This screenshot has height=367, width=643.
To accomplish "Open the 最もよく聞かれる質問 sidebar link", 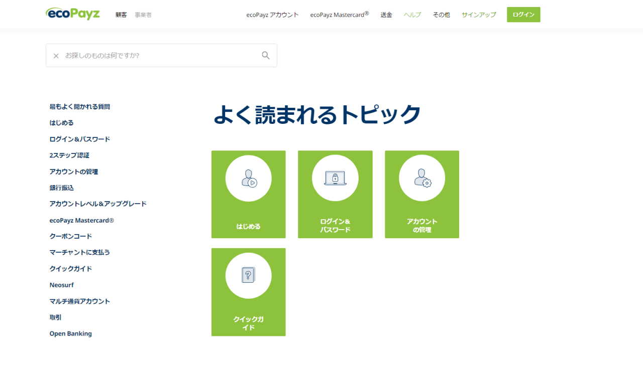I will [x=79, y=106].
